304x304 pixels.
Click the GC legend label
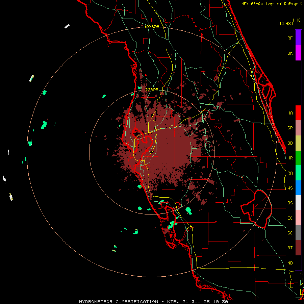[x=290, y=233]
